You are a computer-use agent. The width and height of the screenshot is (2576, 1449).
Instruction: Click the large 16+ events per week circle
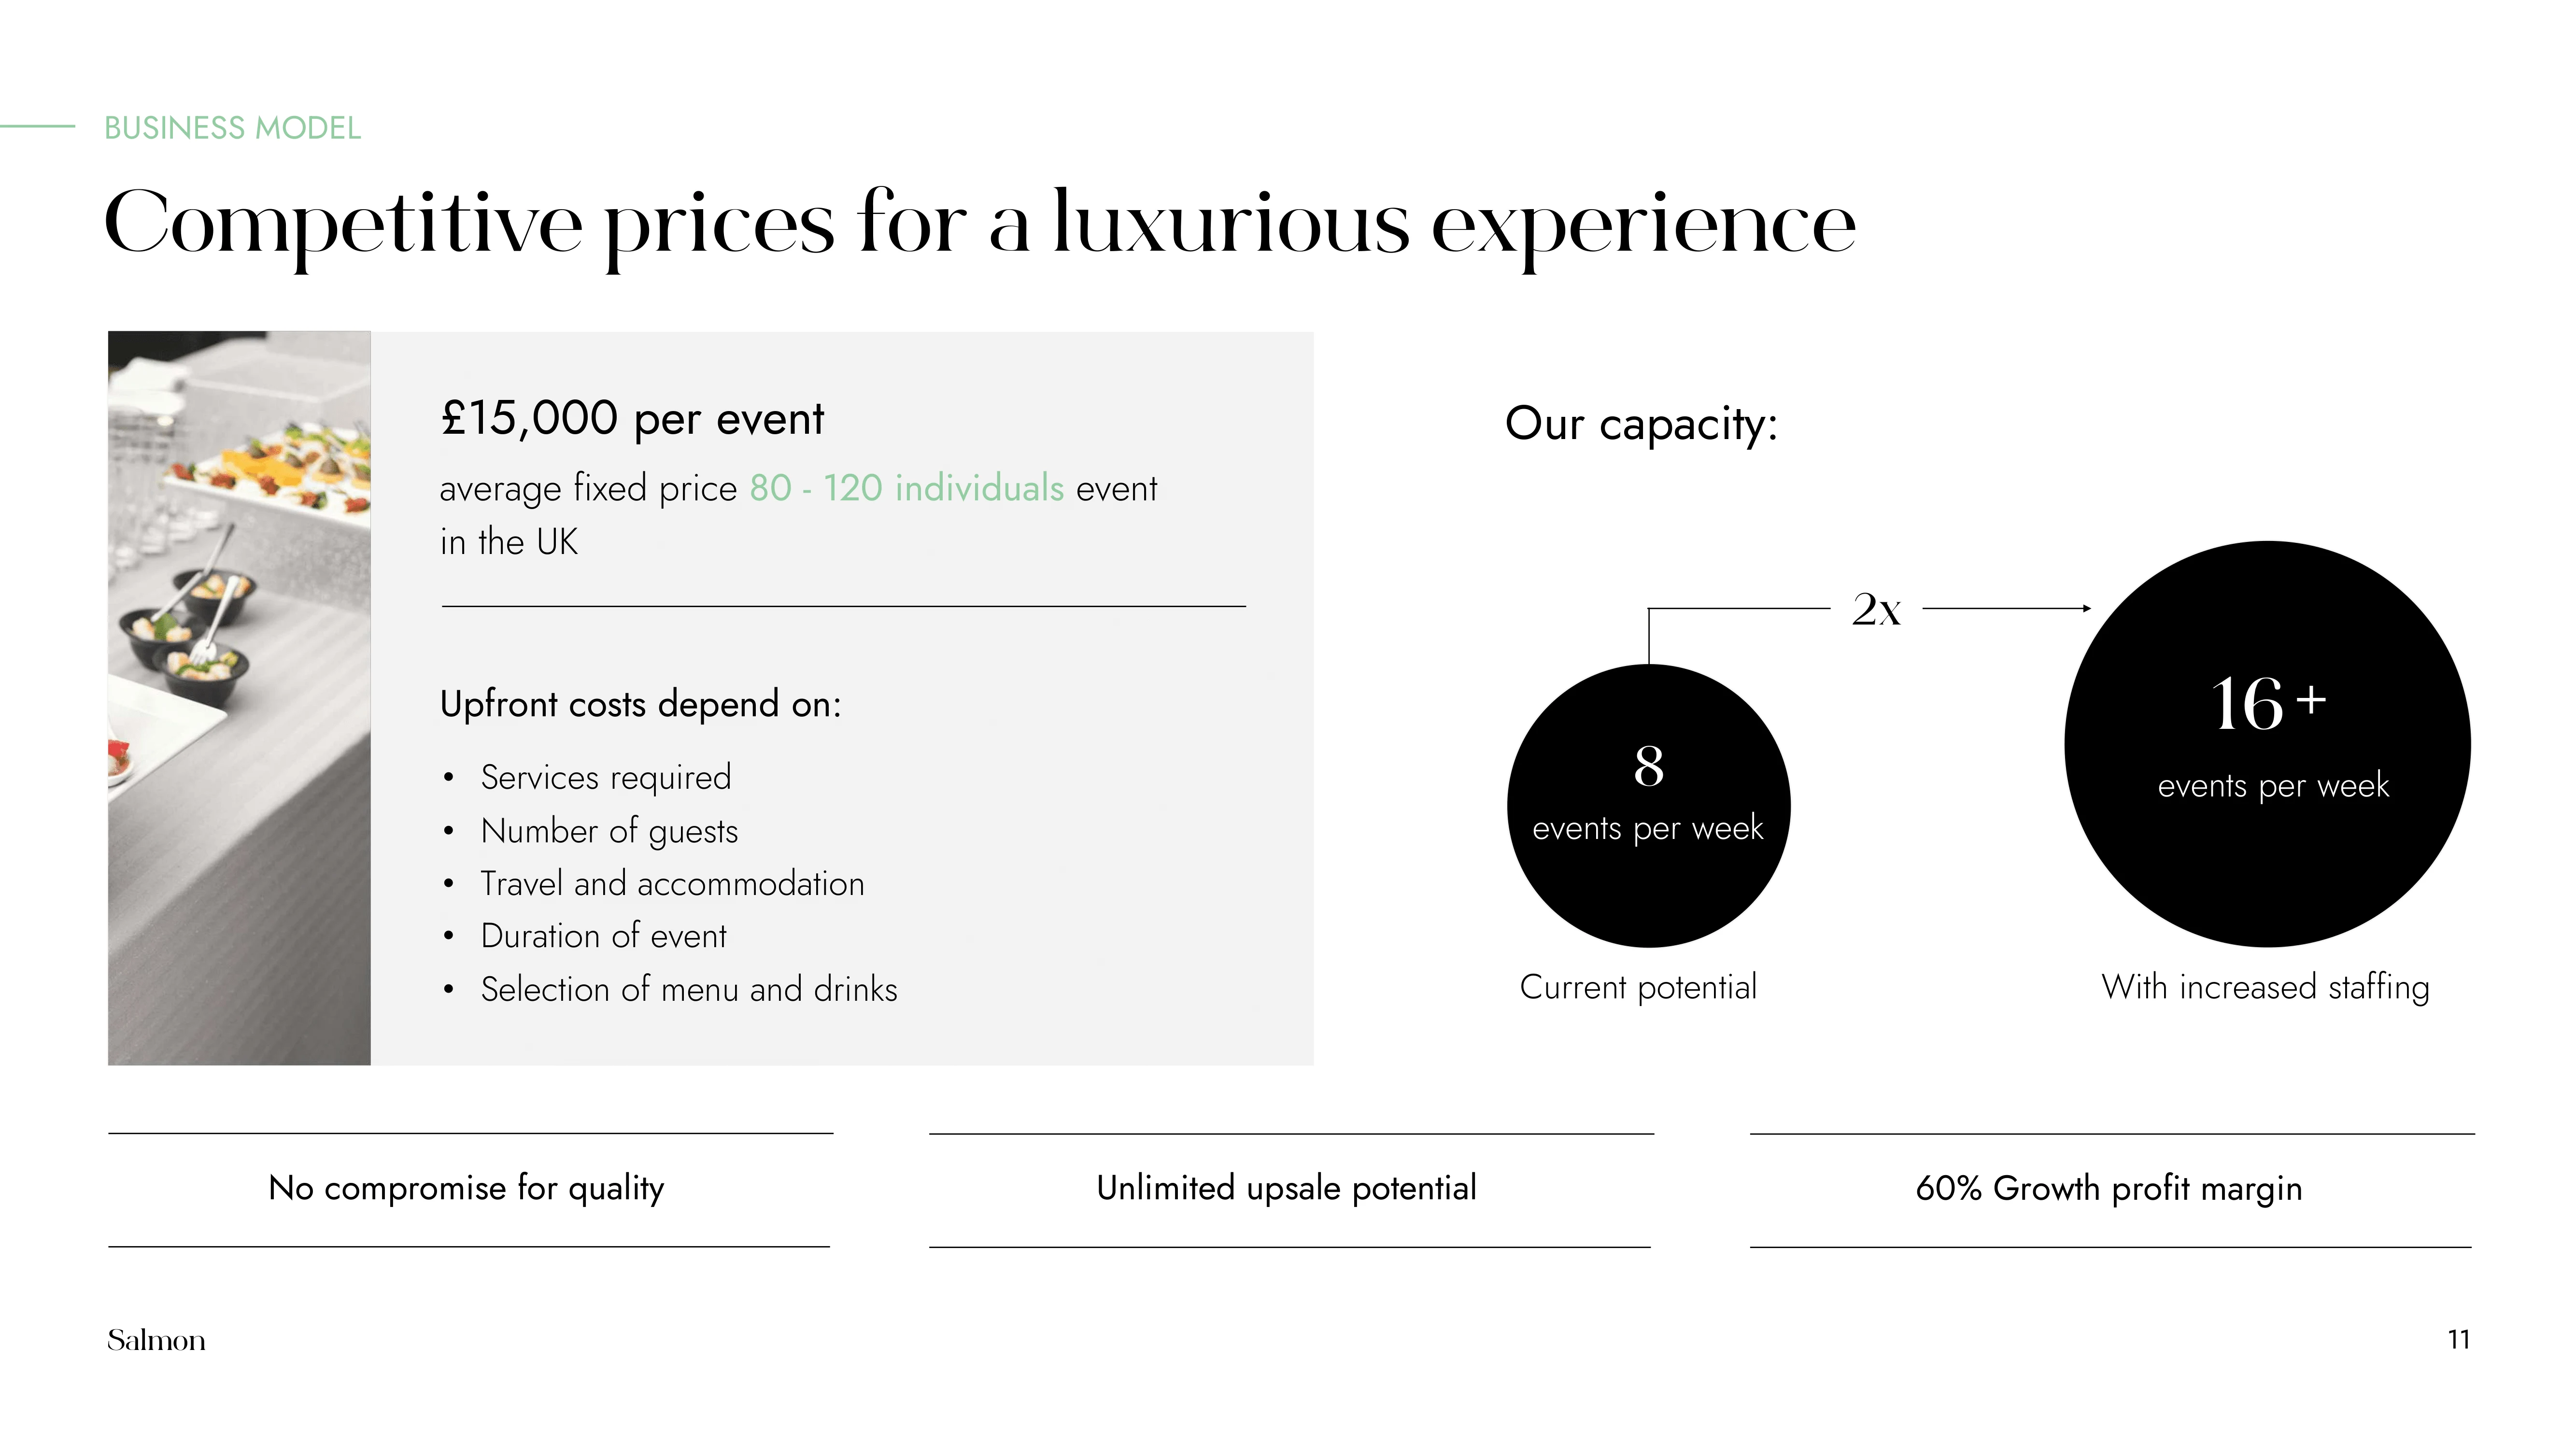pyautogui.click(x=2268, y=744)
